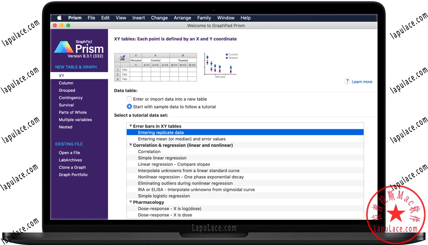Open the View menu
This screenshot has width=428, height=245.
click(x=121, y=18)
